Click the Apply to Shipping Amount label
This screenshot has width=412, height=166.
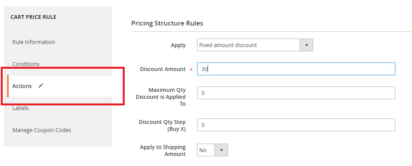[163, 151]
